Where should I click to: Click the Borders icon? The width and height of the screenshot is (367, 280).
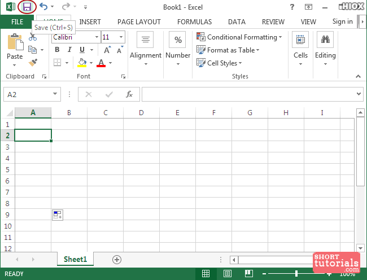click(58, 63)
